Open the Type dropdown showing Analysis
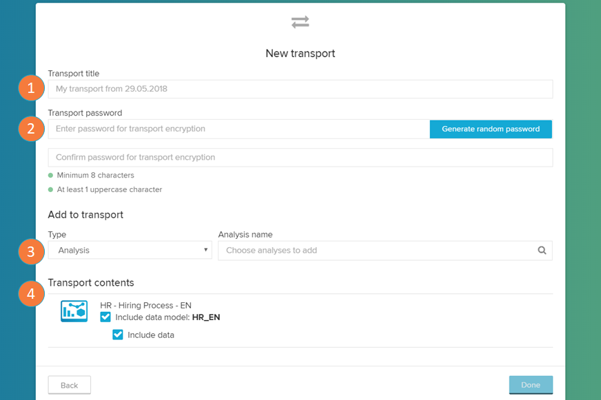The width and height of the screenshot is (601, 400). (130, 251)
